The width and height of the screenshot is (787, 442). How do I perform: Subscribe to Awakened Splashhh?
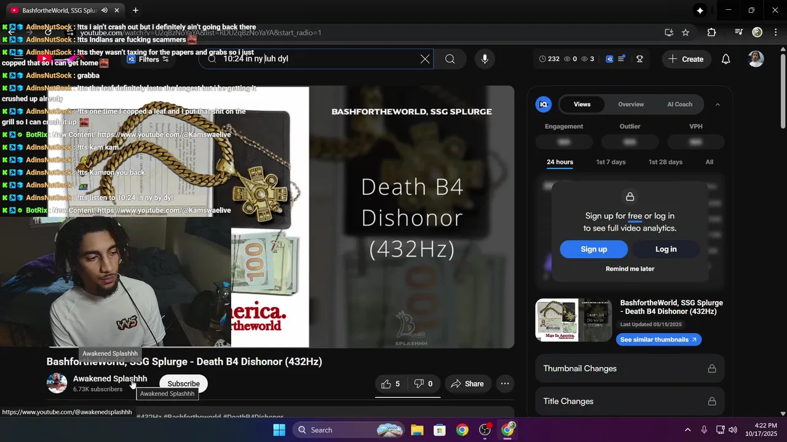[x=183, y=384]
